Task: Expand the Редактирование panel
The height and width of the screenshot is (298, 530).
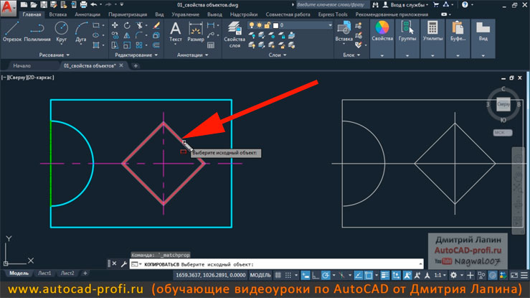Action: 136,55
